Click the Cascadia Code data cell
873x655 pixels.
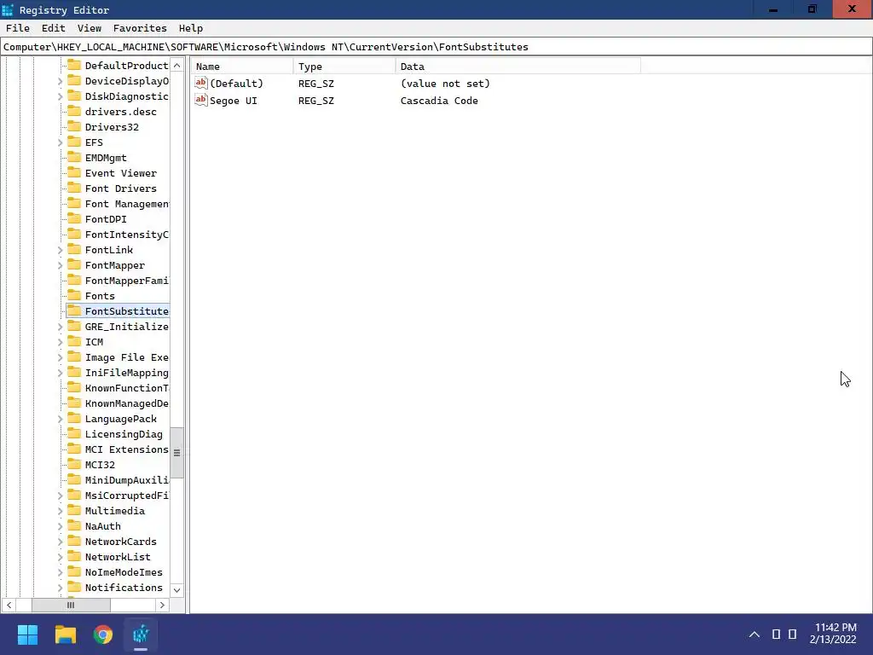(439, 101)
